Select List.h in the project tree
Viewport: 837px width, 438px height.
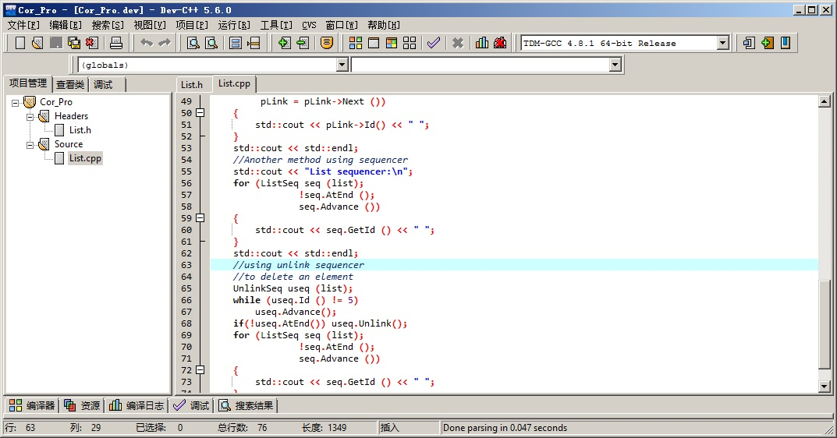80,130
